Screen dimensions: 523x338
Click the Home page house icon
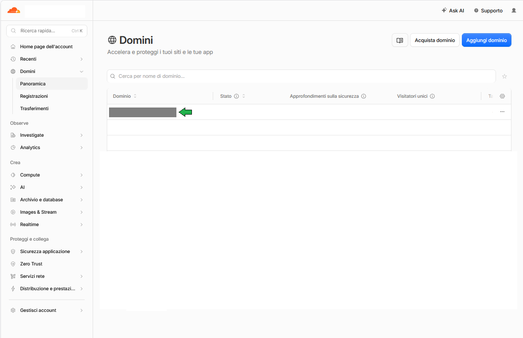click(x=13, y=46)
